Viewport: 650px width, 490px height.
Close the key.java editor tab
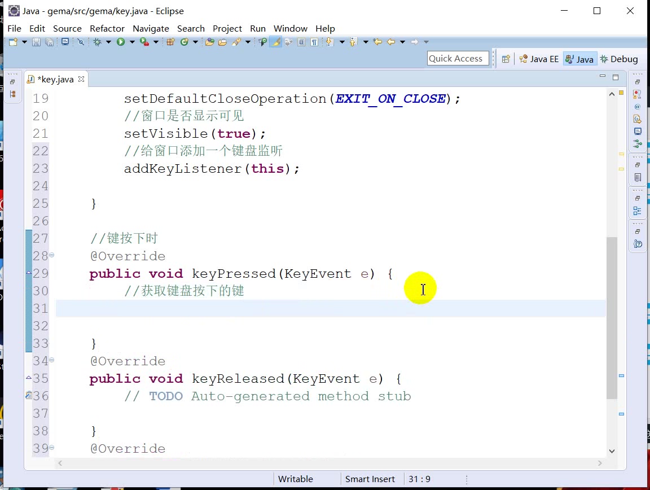click(x=81, y=79)
